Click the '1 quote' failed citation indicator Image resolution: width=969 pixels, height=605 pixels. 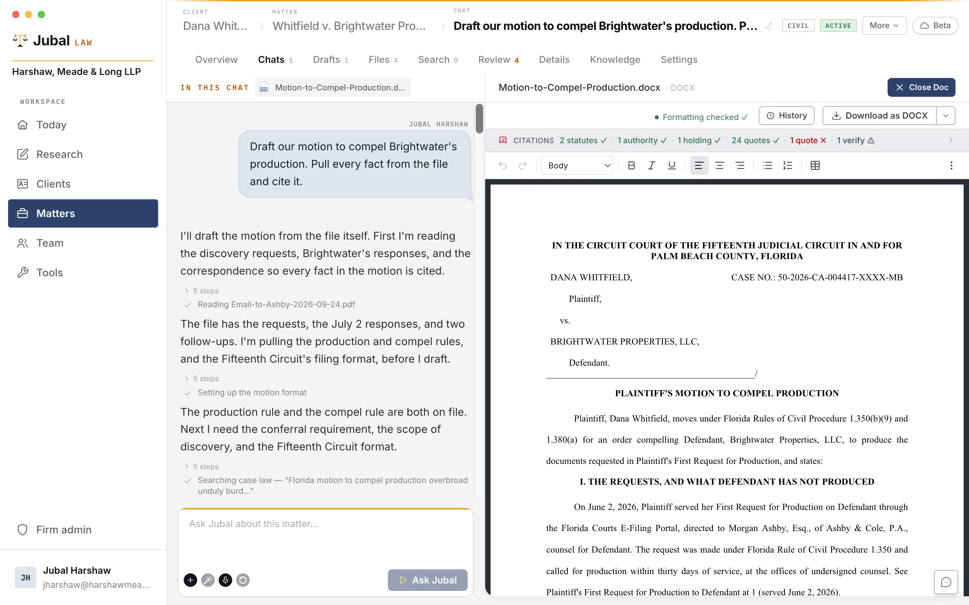click(x=808, y=140)
